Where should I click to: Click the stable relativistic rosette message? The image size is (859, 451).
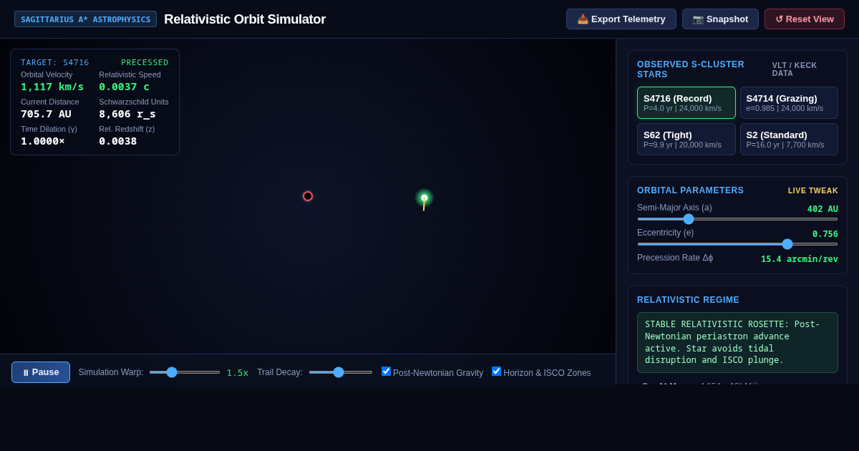[x=737, y=342]
